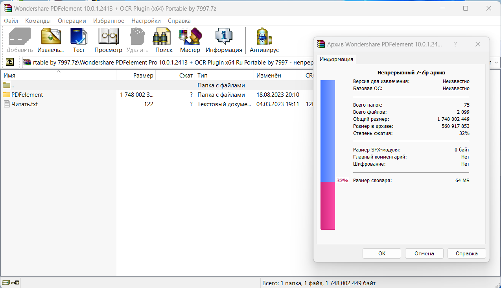Open the Настройки menu
This screenshot has width=501, height=288.
146,20
